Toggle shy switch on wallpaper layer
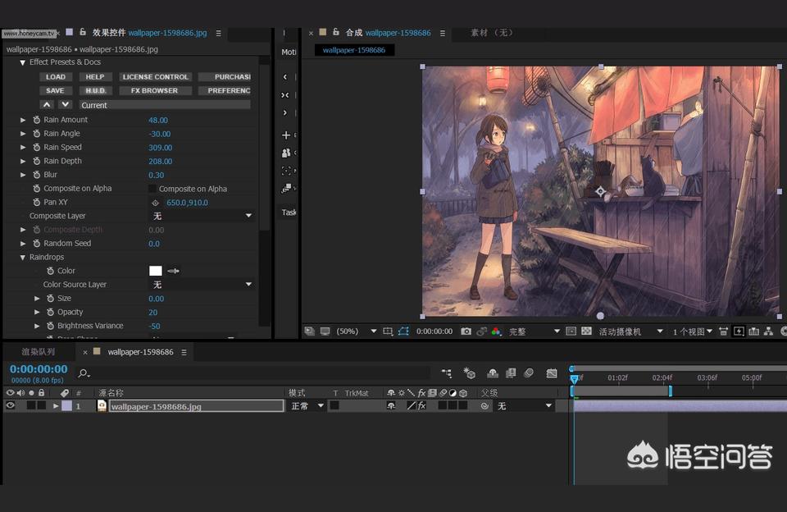Screen dimensions: 787x512 [x=391, y=405]
